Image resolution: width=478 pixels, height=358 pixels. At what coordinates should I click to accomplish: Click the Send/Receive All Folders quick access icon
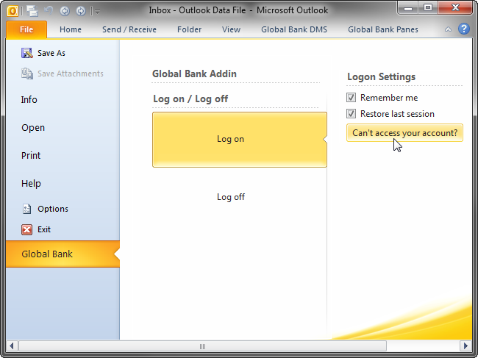(32, 11)
